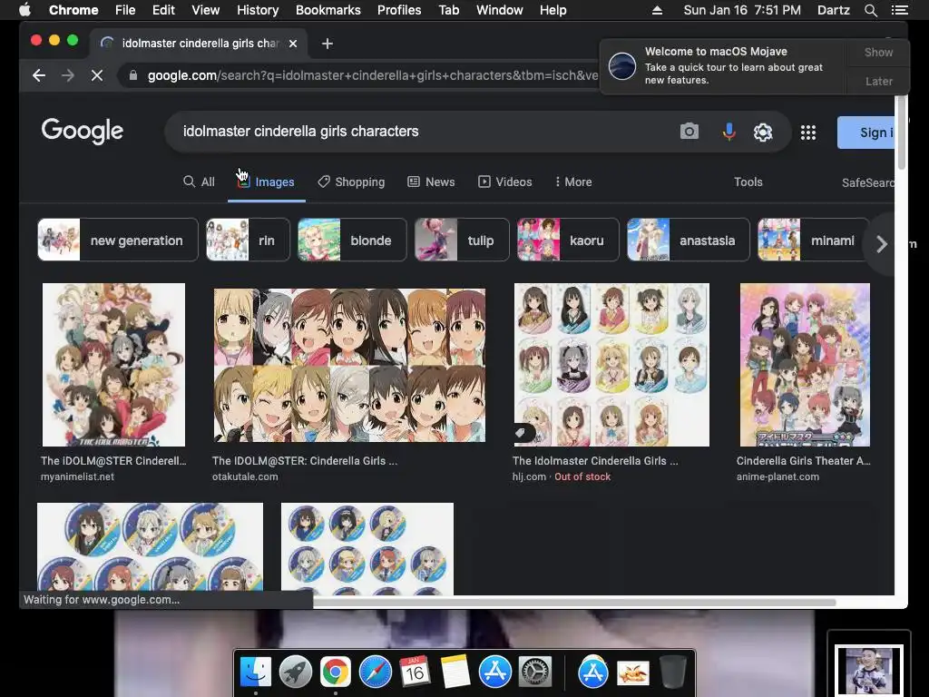Open the Google apps grid
This screenshot has height=697, width=929.
(808, 133)
